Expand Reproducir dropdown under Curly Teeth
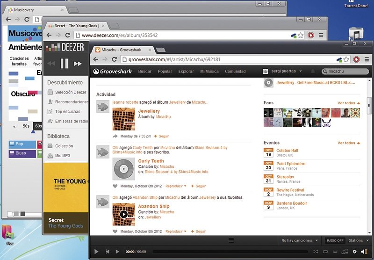Image resolution: width=374 pixels, height=260 pixels. [x=176, y=186]
